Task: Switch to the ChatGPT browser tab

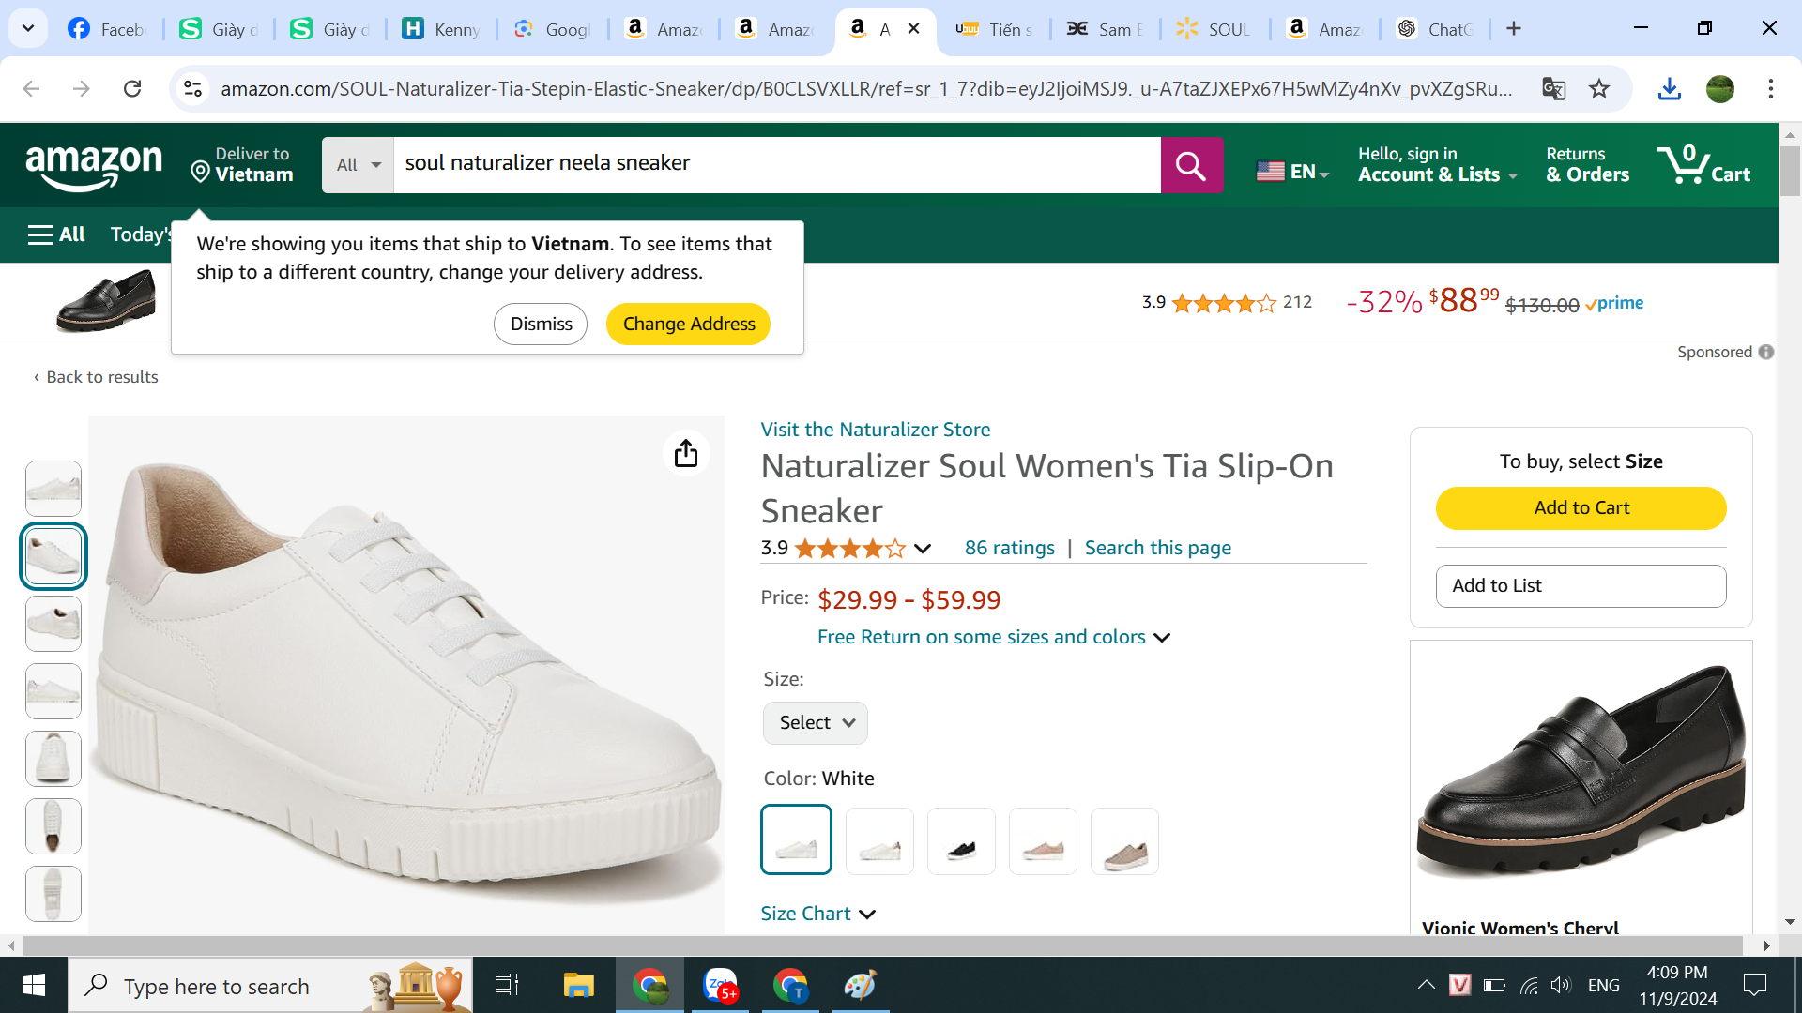Action: (x=1436, y=29)
